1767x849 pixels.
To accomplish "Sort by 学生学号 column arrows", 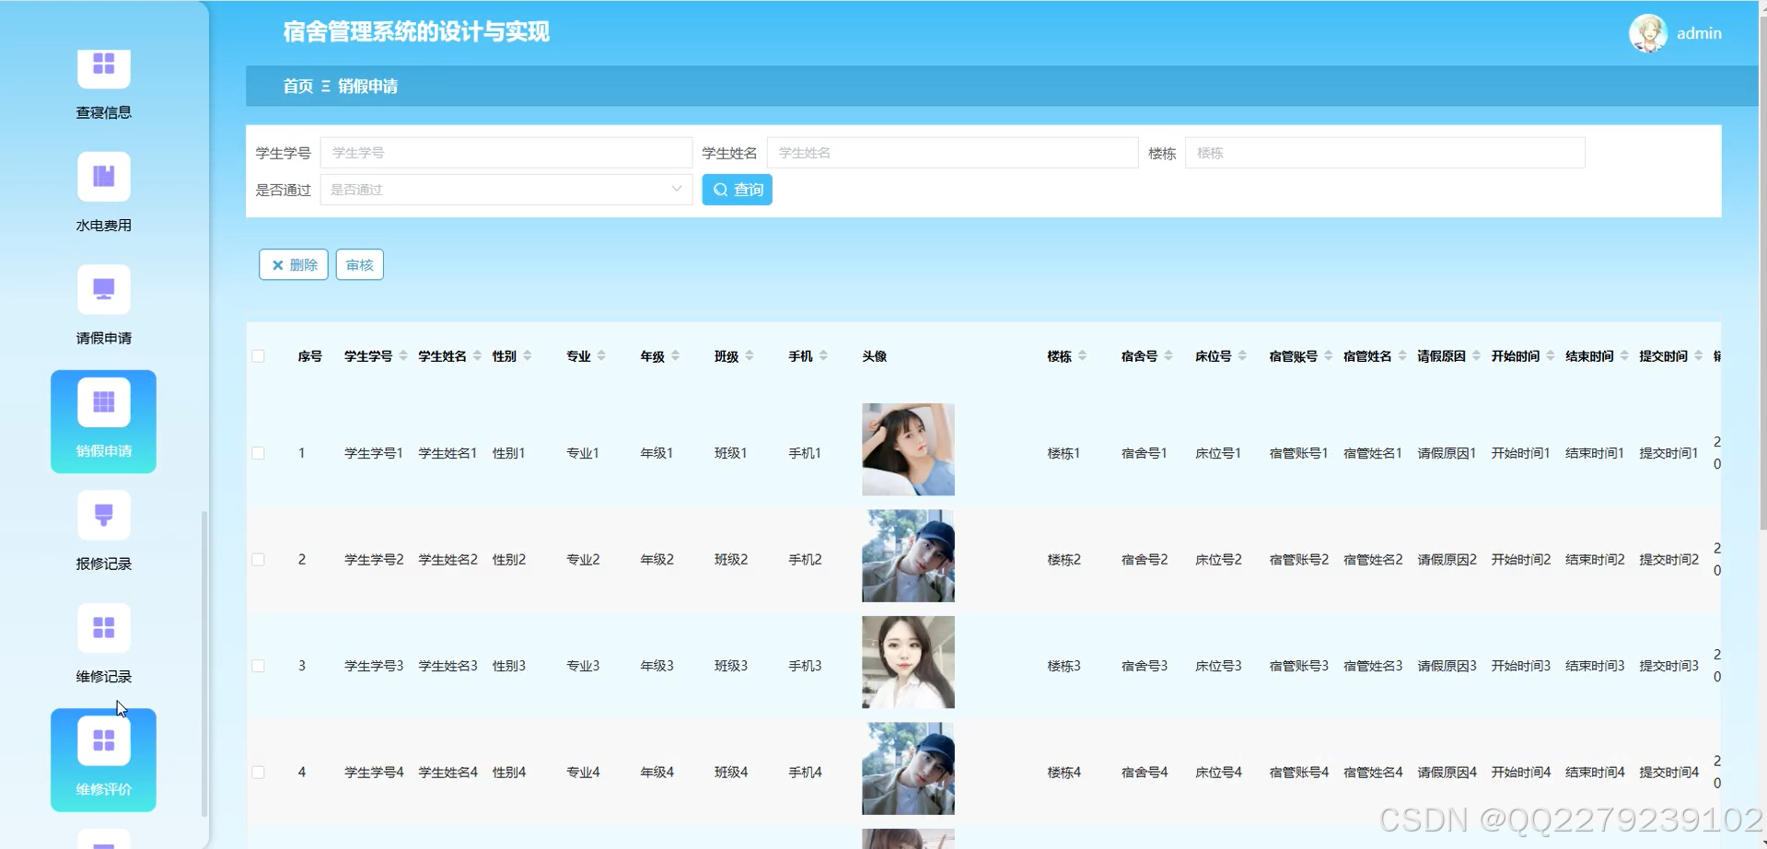I will (x=403, y=356).
